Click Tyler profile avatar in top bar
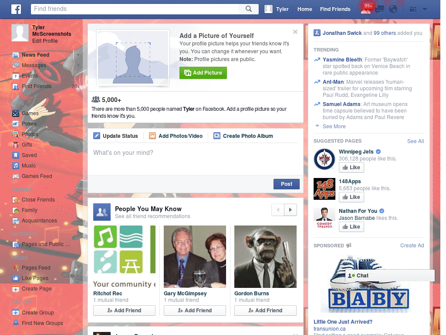This screenshot has height=335, width=446. click(x=268, y=9)
